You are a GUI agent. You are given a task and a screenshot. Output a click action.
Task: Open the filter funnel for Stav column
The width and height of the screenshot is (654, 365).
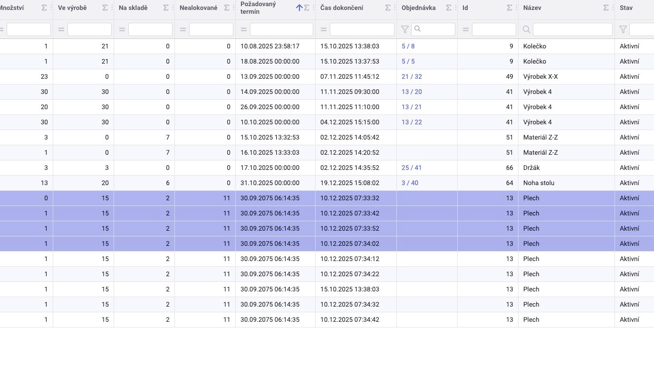pos(623,29)
